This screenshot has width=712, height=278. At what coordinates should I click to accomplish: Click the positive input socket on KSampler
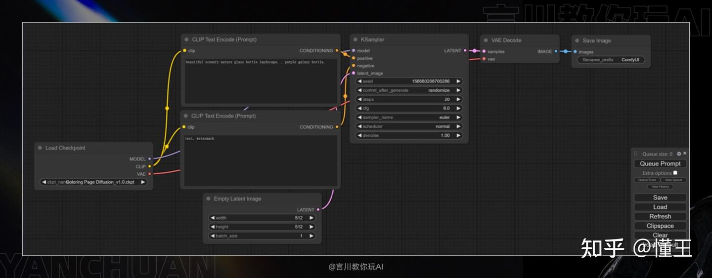pyautogui.click(x=354, y=58)
